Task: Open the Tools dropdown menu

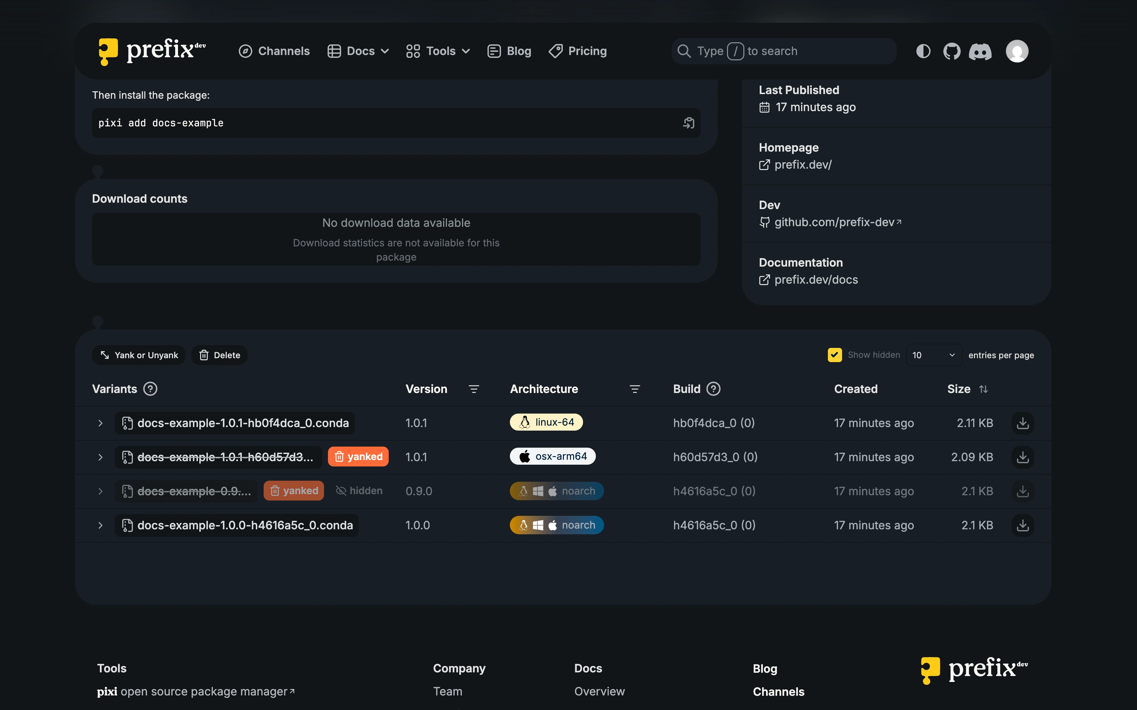Action: point(438,51)
